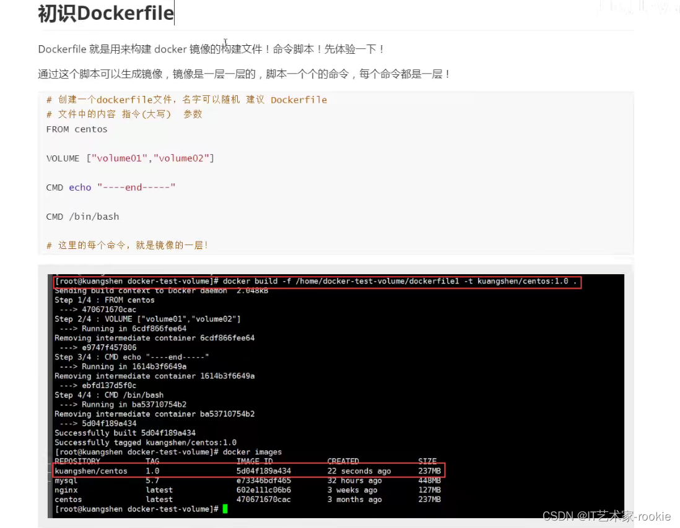Click the 'Step 3/4 : CMD echo' terminal line
The image size is (680, 528).
tap(132, 357)
